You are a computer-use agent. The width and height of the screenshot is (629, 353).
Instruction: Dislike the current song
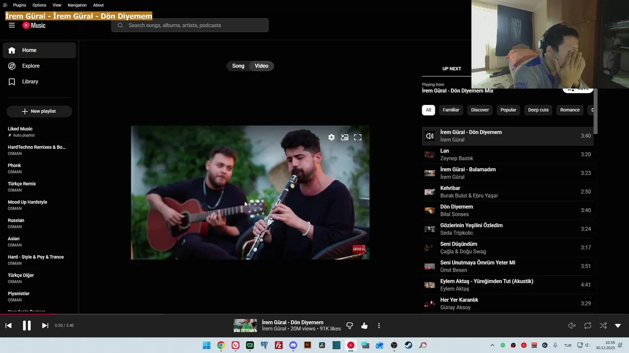350,326
